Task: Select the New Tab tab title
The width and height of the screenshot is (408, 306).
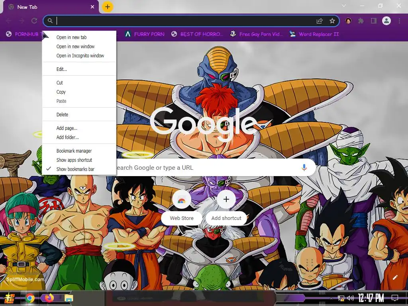Action: 27,7
